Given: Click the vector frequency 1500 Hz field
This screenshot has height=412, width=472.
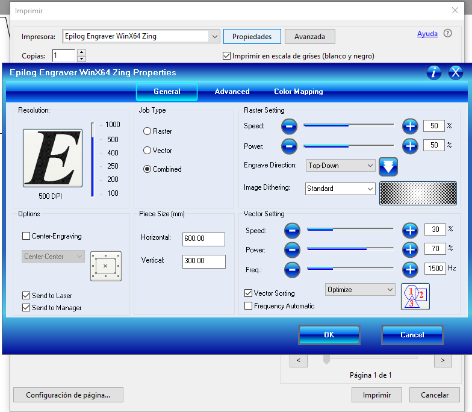Looking at the screenshot, I should 435,269.
